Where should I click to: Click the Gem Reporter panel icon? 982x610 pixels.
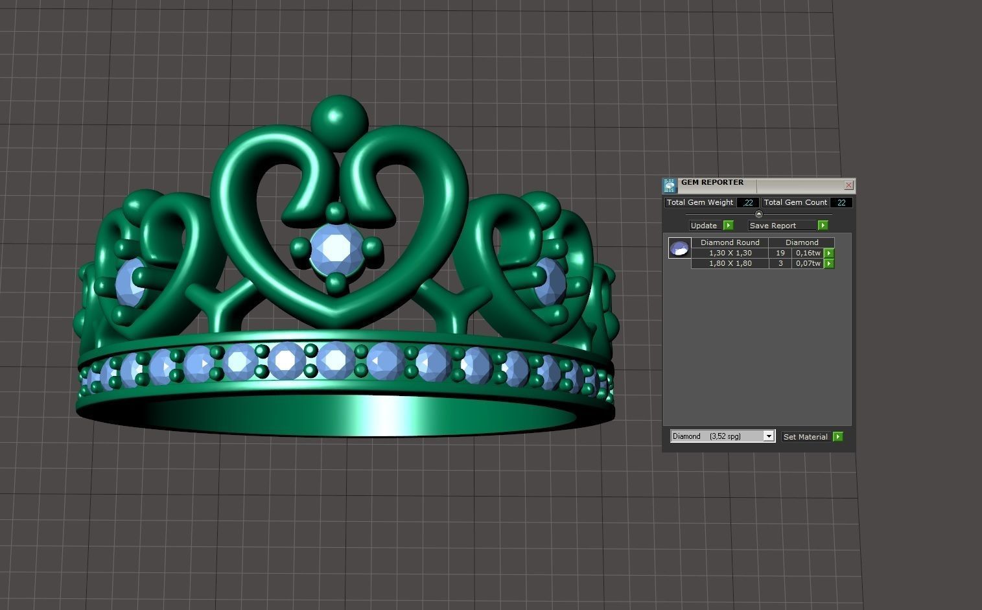click(670, 186)
